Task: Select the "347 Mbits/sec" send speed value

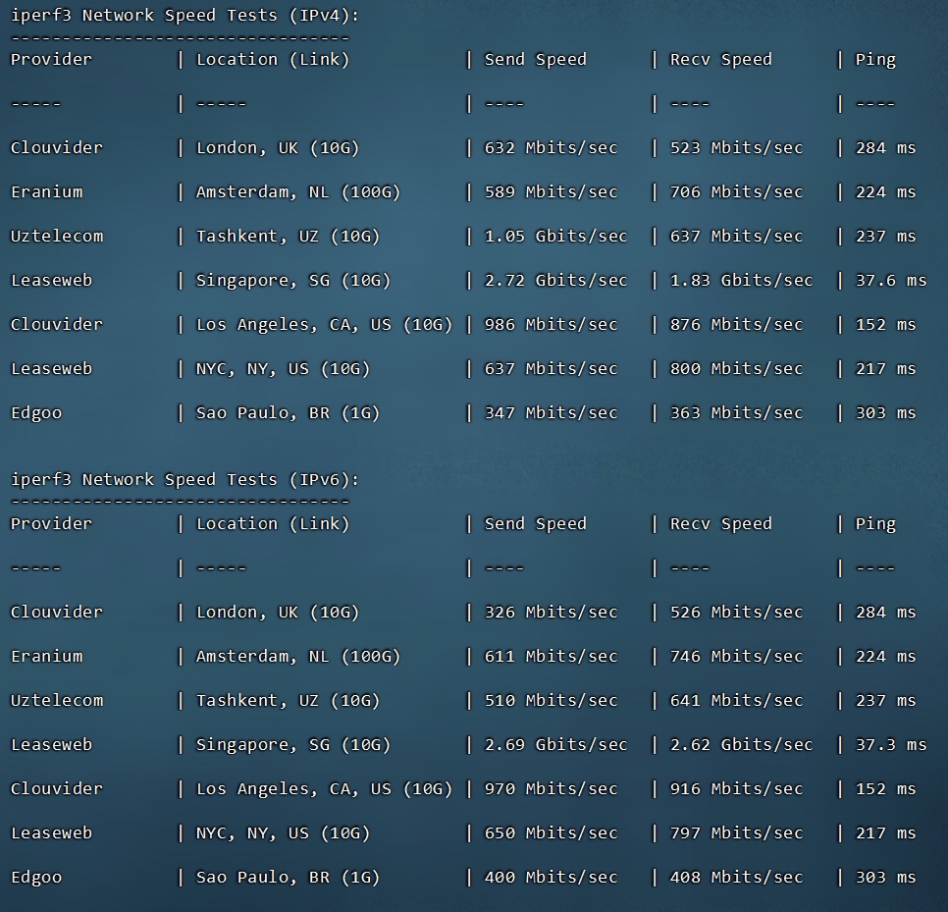Action: 551,413
